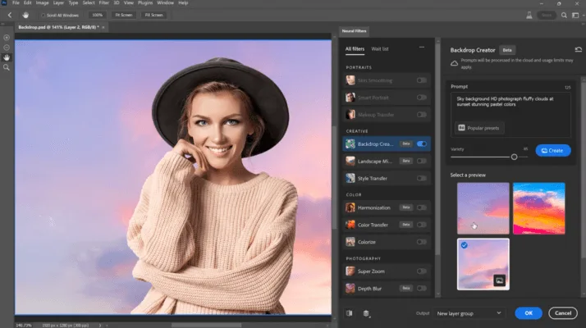The image size is (586, 328).
Task: Select the Hand tool in left toolbar
Action: tap(7, 57)
